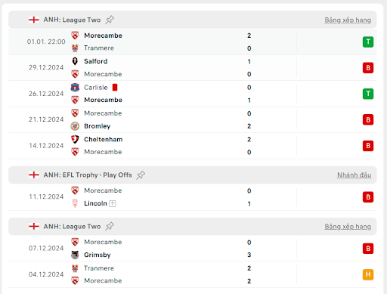The height and width of the screenshot is (294, 387).
Task: Click the Carlisle team crest
Action: pyautogui.click(x=75, y=88)
